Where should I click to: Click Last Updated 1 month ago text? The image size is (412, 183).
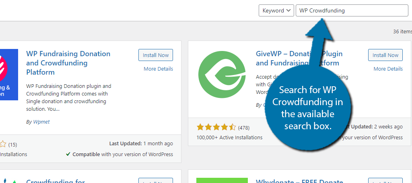click(x=141, y=144)
